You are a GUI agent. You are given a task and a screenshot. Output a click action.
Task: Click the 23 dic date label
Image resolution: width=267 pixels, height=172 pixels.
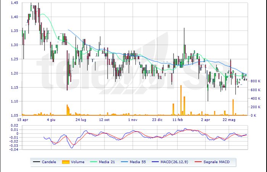click(157, 120)
